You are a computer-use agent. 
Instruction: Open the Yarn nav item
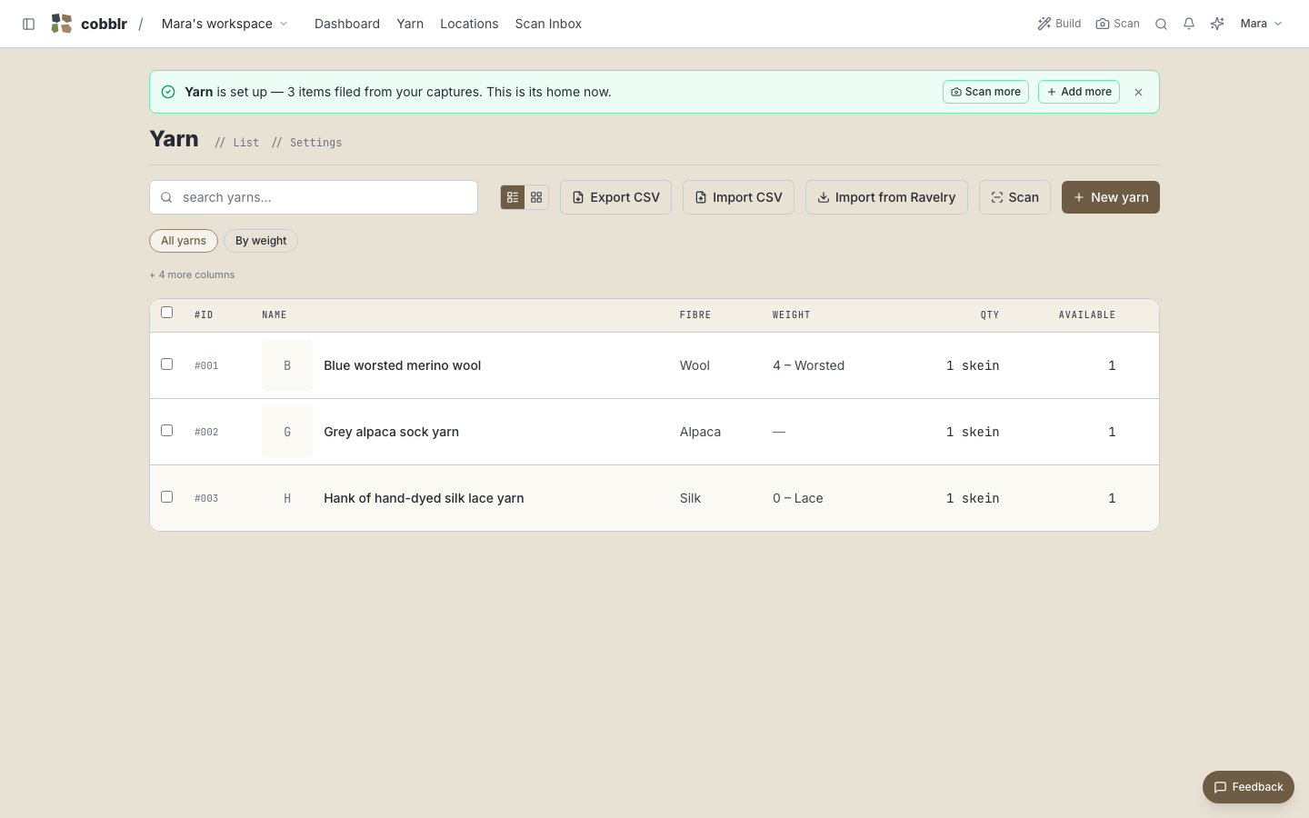pos(410,24)
